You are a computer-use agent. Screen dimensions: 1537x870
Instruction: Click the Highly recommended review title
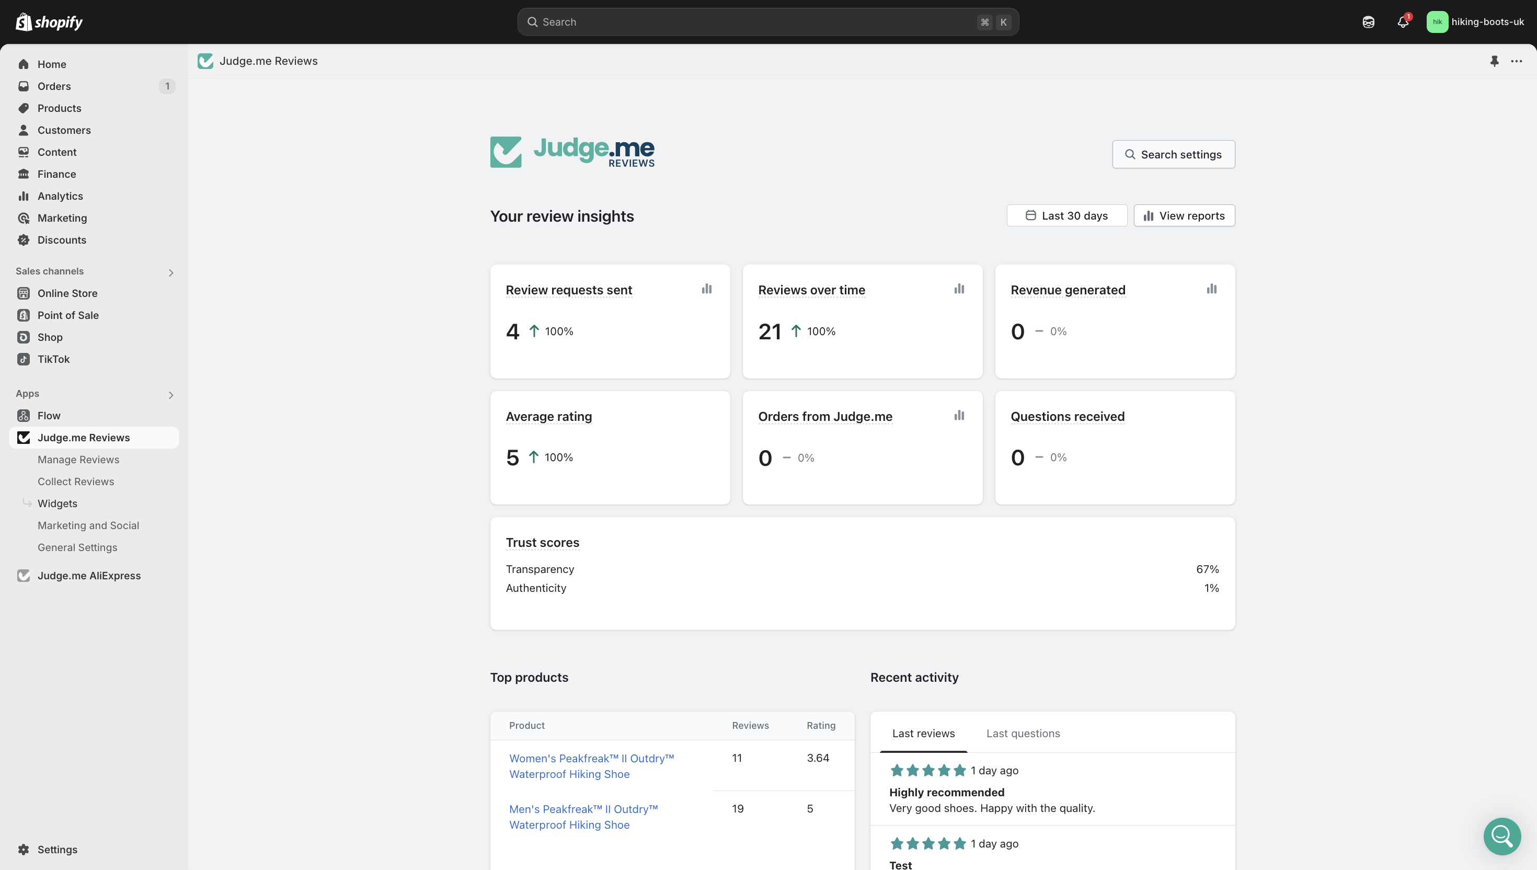click(x=946, y=792)
